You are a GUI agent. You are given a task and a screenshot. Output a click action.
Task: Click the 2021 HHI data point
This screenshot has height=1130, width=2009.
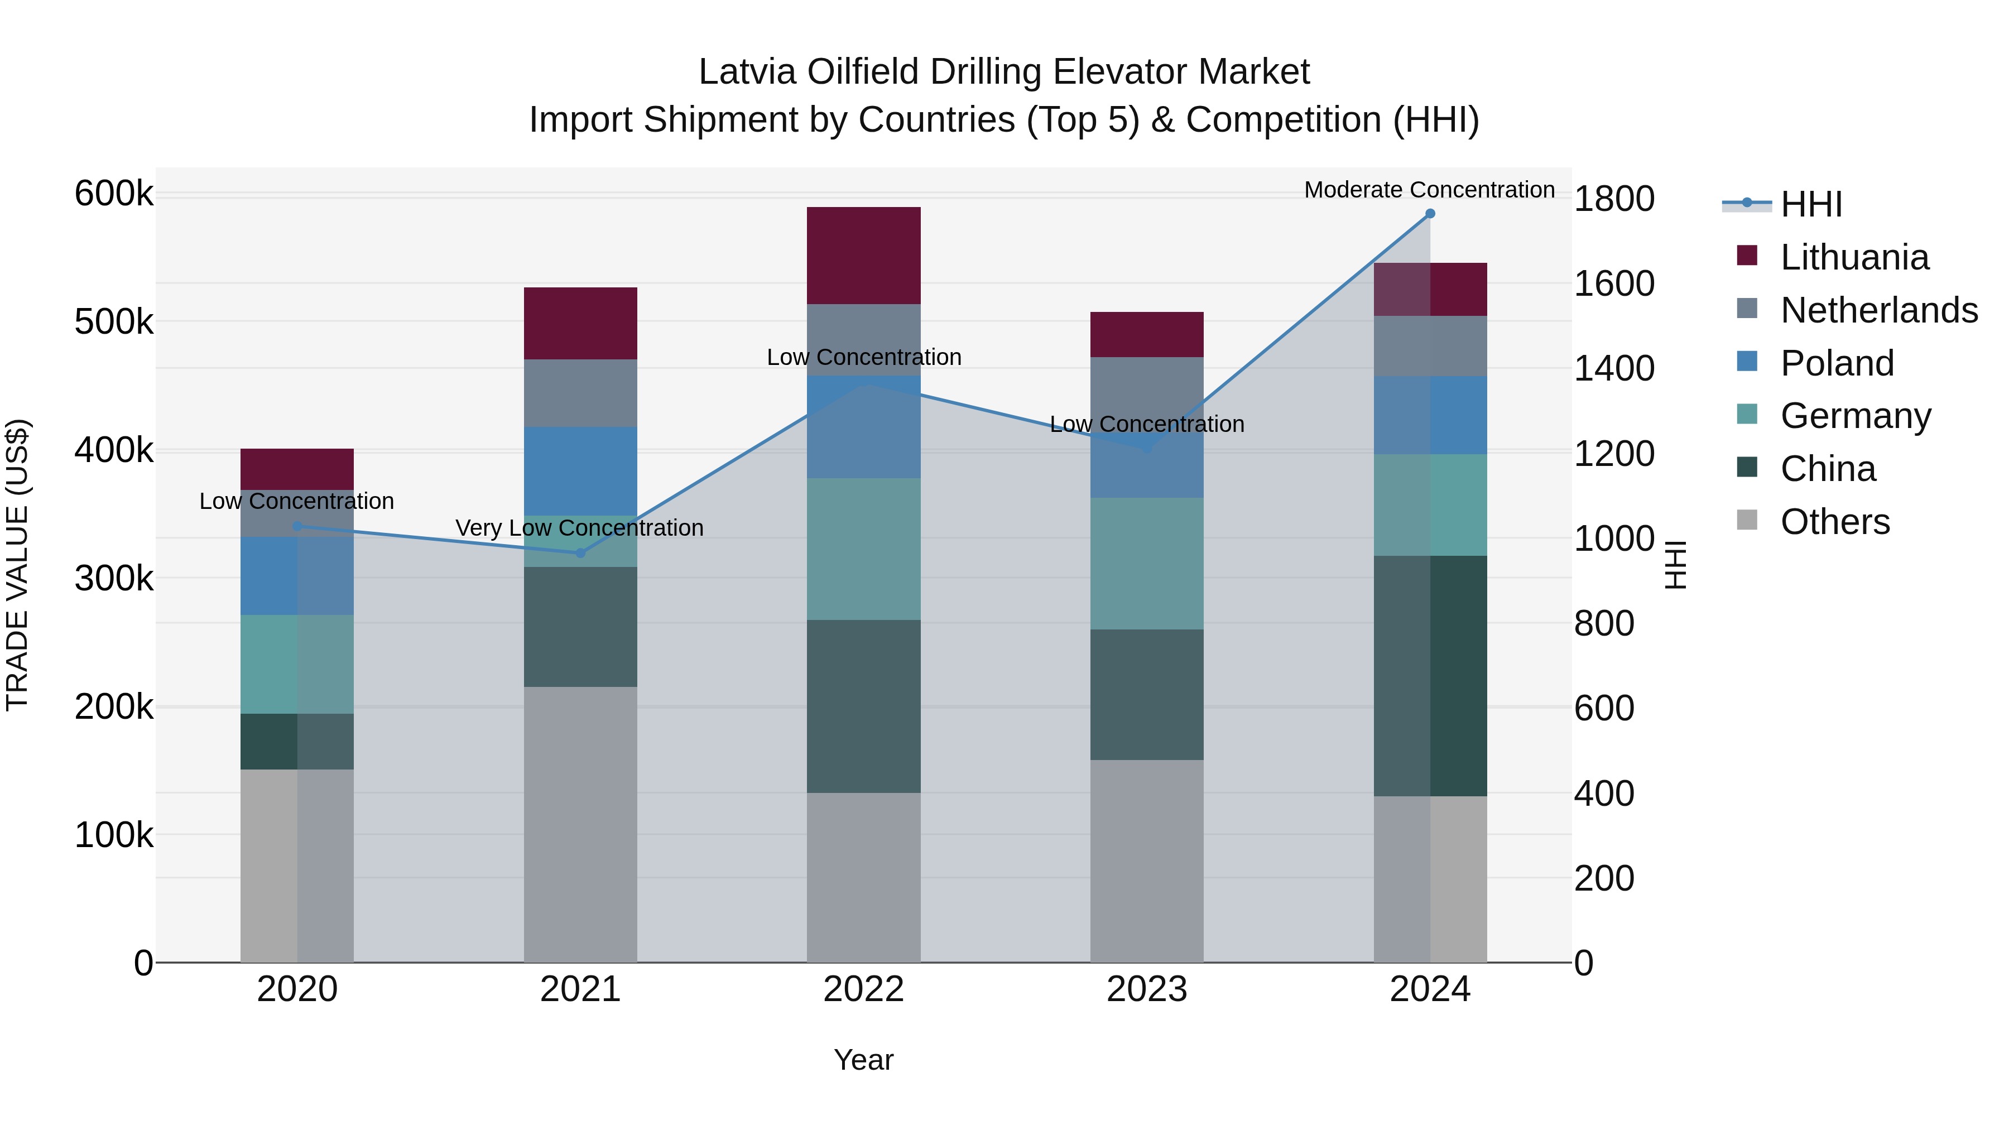580,553
